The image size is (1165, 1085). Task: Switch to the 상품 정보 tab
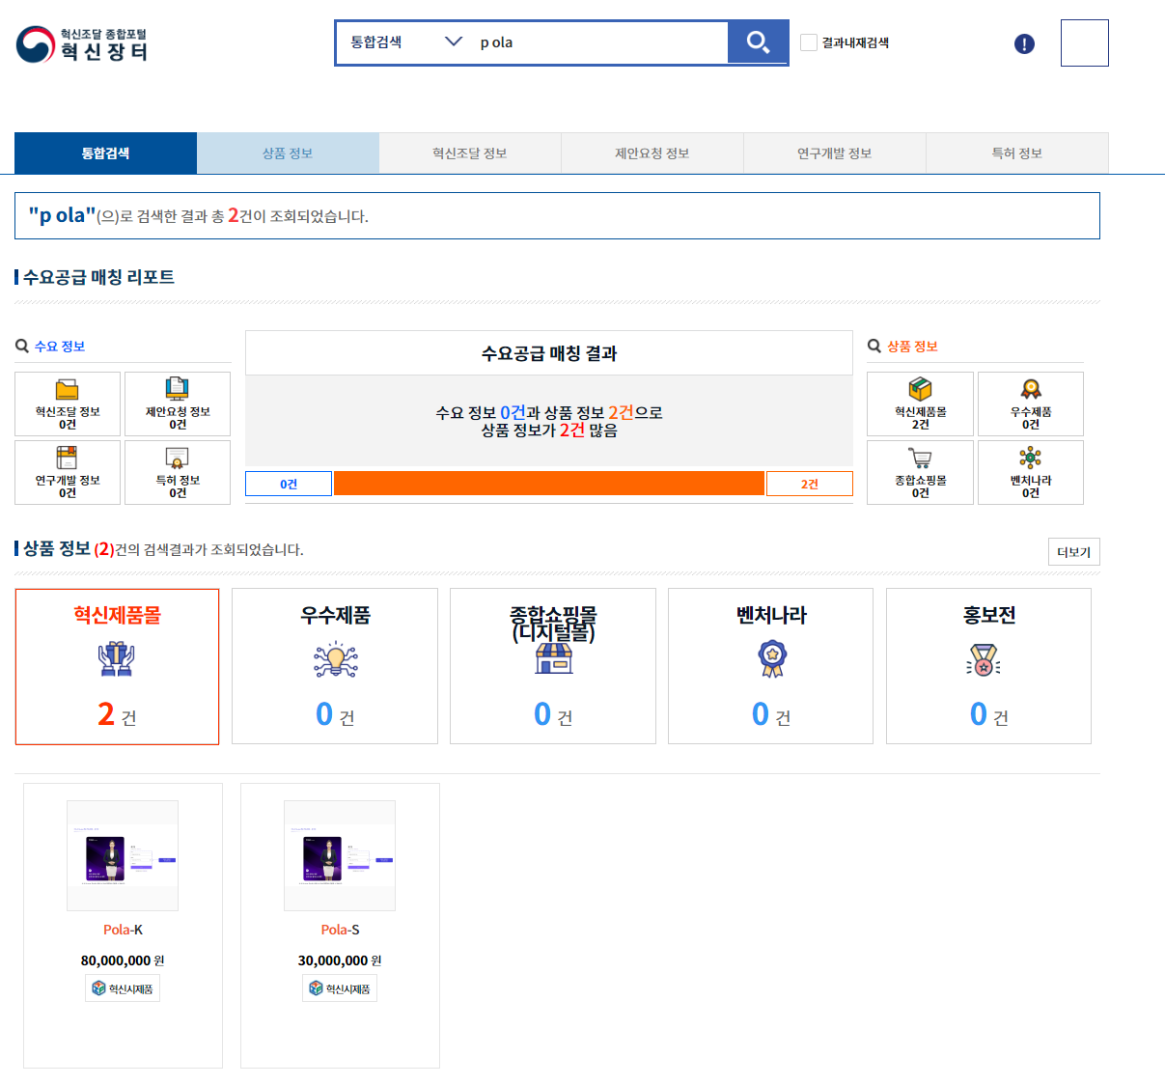(288, 153)
